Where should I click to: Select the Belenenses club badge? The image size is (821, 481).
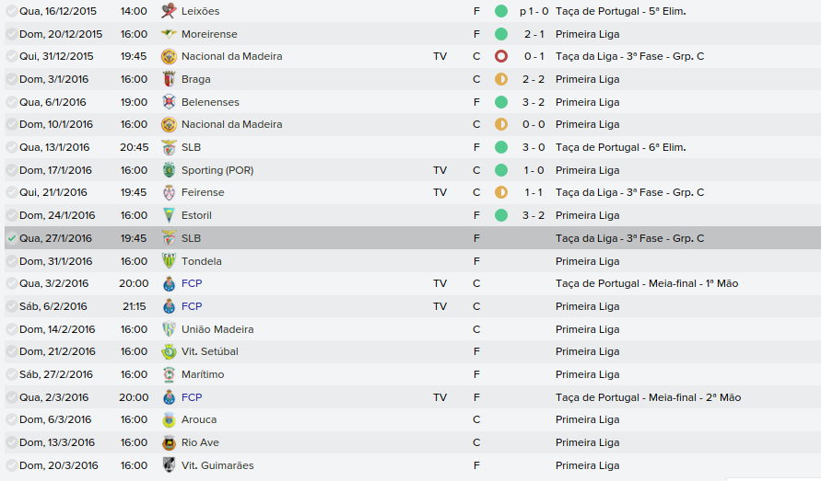(x=168, y=102)
